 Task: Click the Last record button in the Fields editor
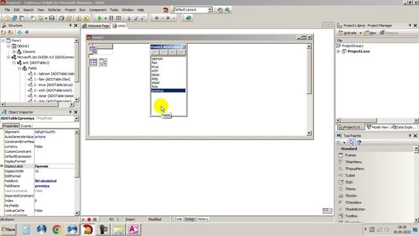[181, 52]
